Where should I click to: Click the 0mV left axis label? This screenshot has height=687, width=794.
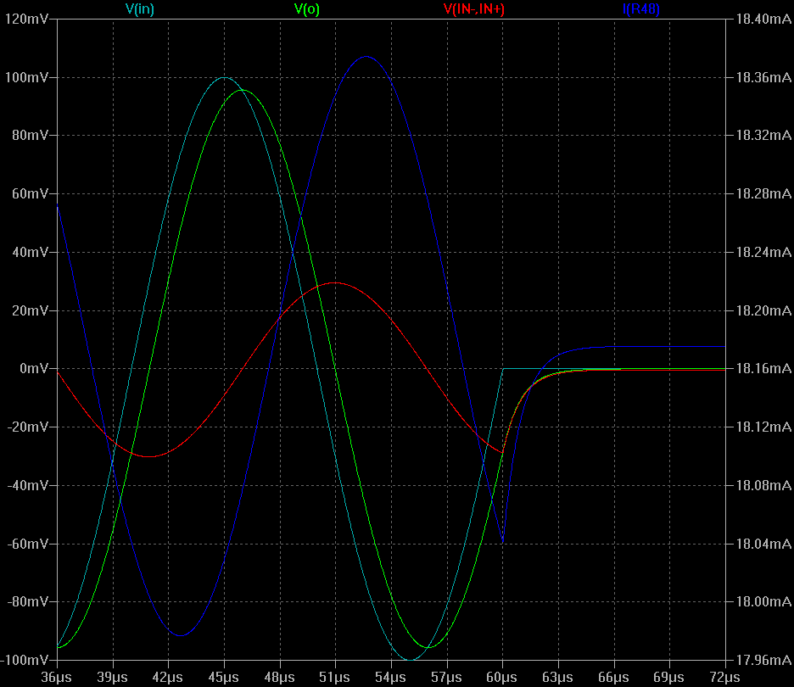coord(33,369)
